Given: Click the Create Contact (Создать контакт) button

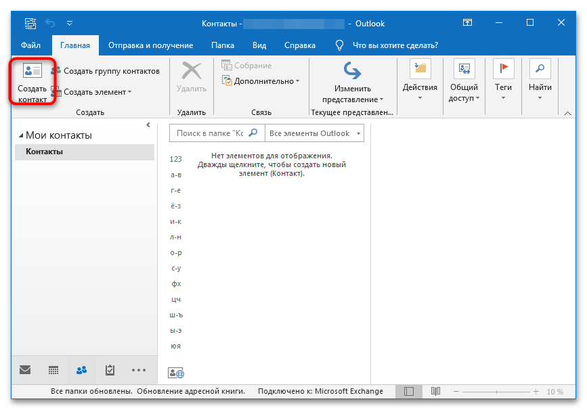Looking at the screenshot, I should (x=32, y=83).
